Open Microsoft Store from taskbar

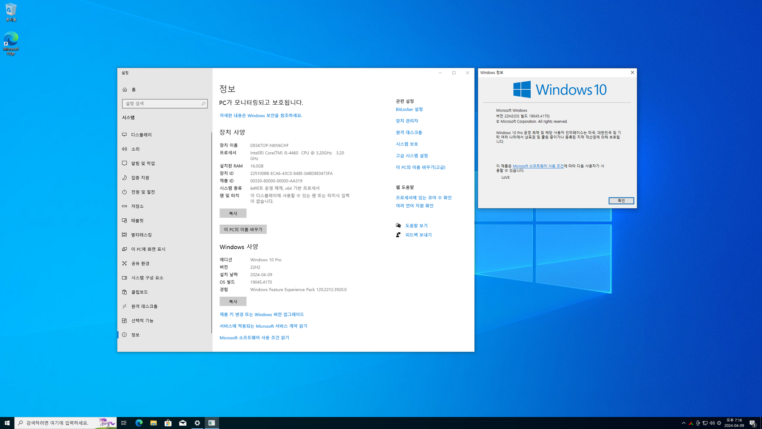click(168, 423)
